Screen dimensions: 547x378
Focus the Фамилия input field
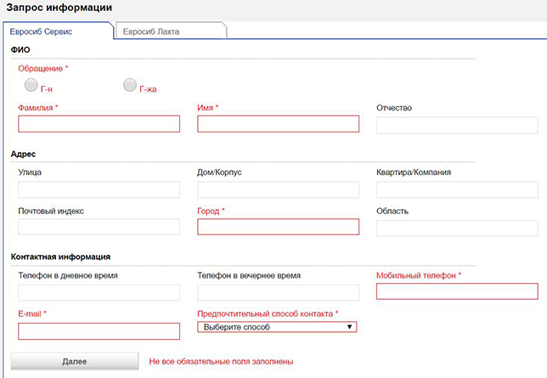click(99, 124)
